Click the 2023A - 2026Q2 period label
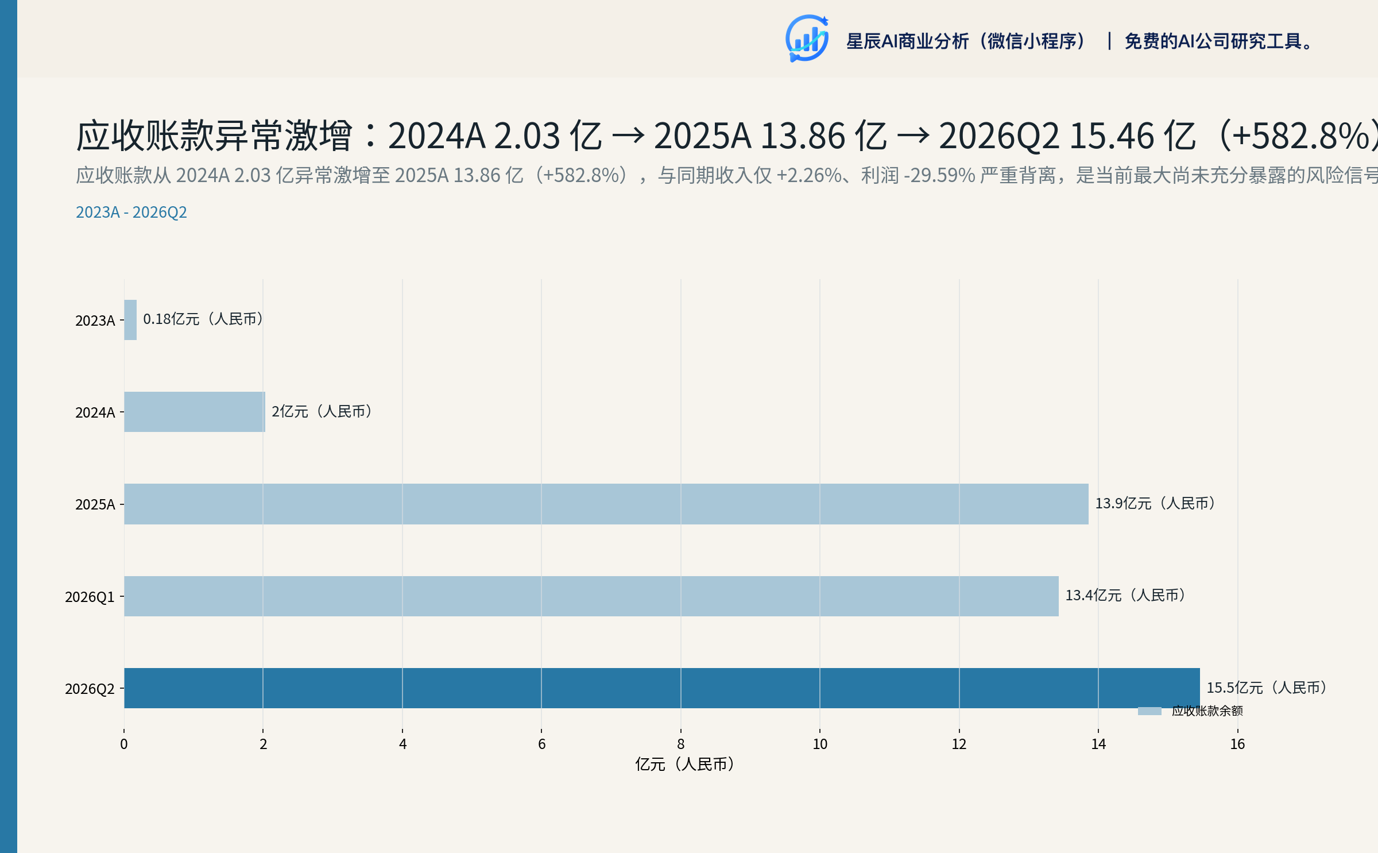 click(131, 213)
